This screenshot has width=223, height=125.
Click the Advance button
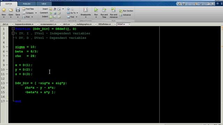click(x=125, y=15)
